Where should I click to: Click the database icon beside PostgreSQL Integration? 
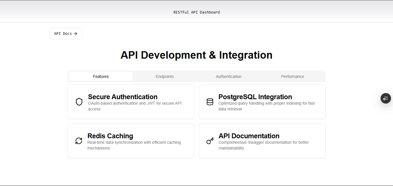click(210, 102)
